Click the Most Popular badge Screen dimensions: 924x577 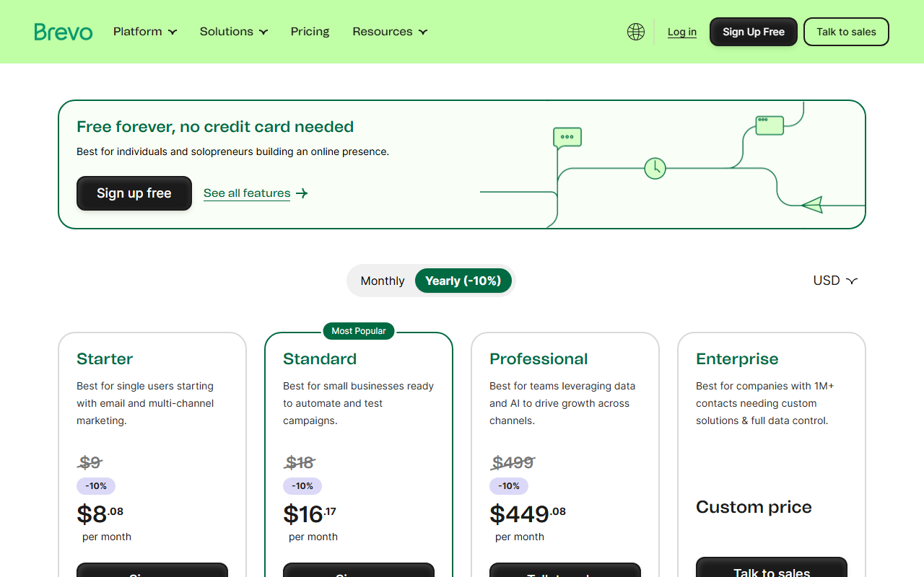(x=359, y=331)
